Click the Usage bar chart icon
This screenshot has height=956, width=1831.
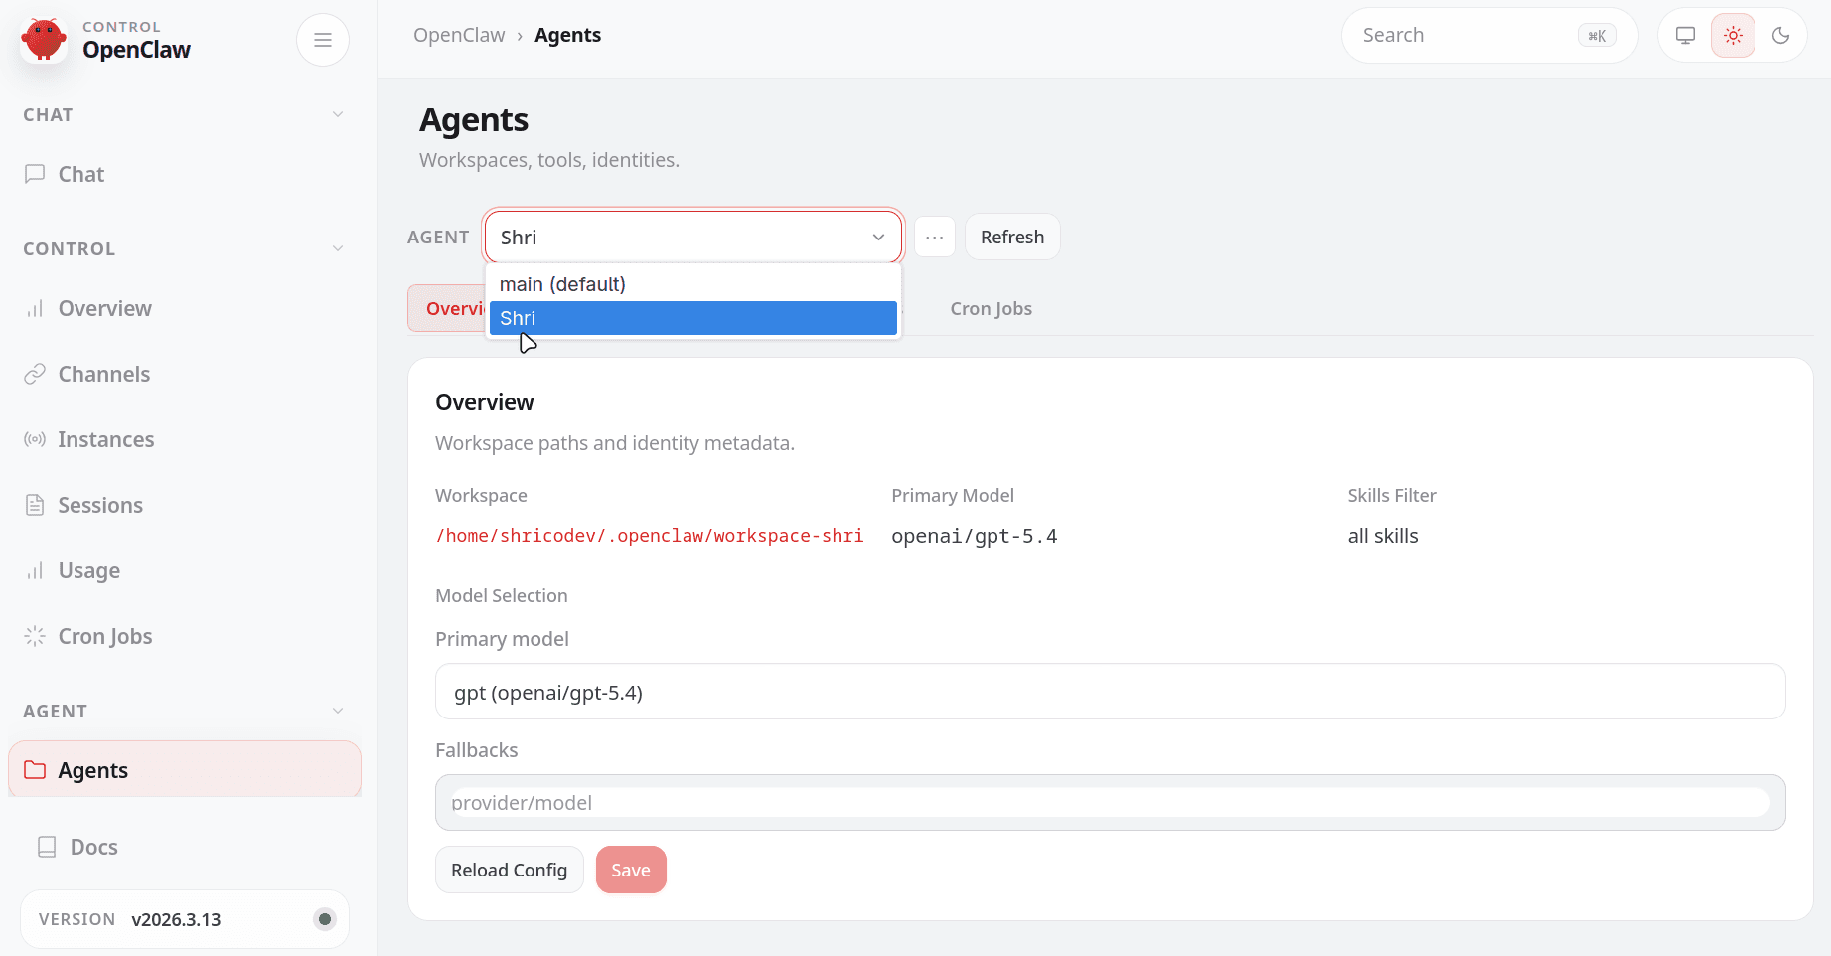(35, 570)
